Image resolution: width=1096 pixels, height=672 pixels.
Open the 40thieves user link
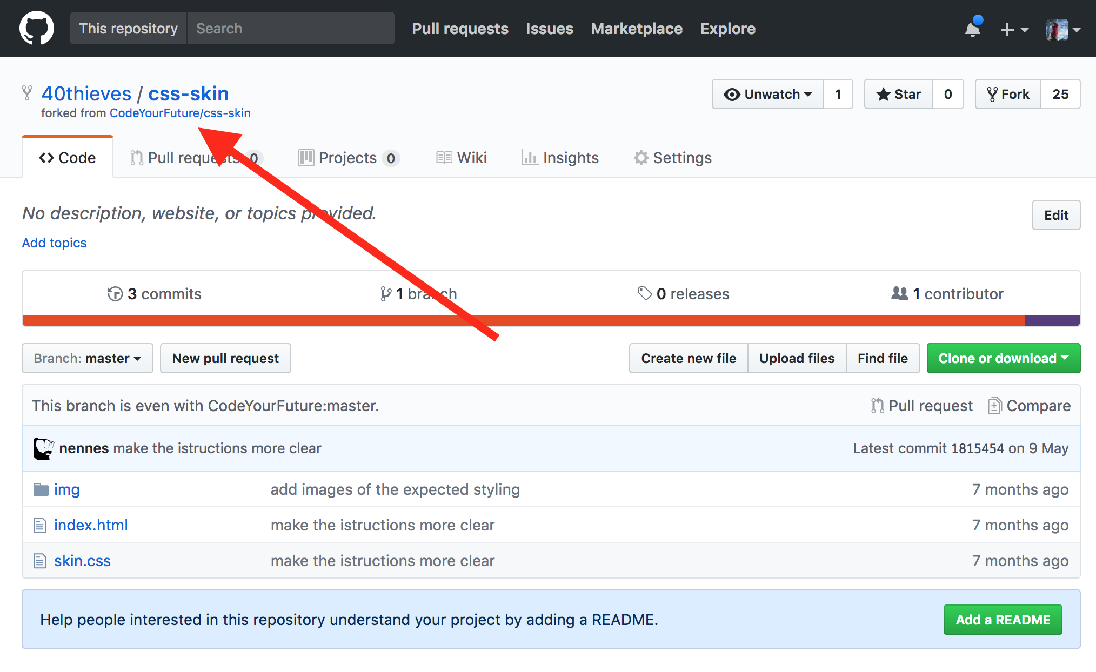tap(86, 93)
